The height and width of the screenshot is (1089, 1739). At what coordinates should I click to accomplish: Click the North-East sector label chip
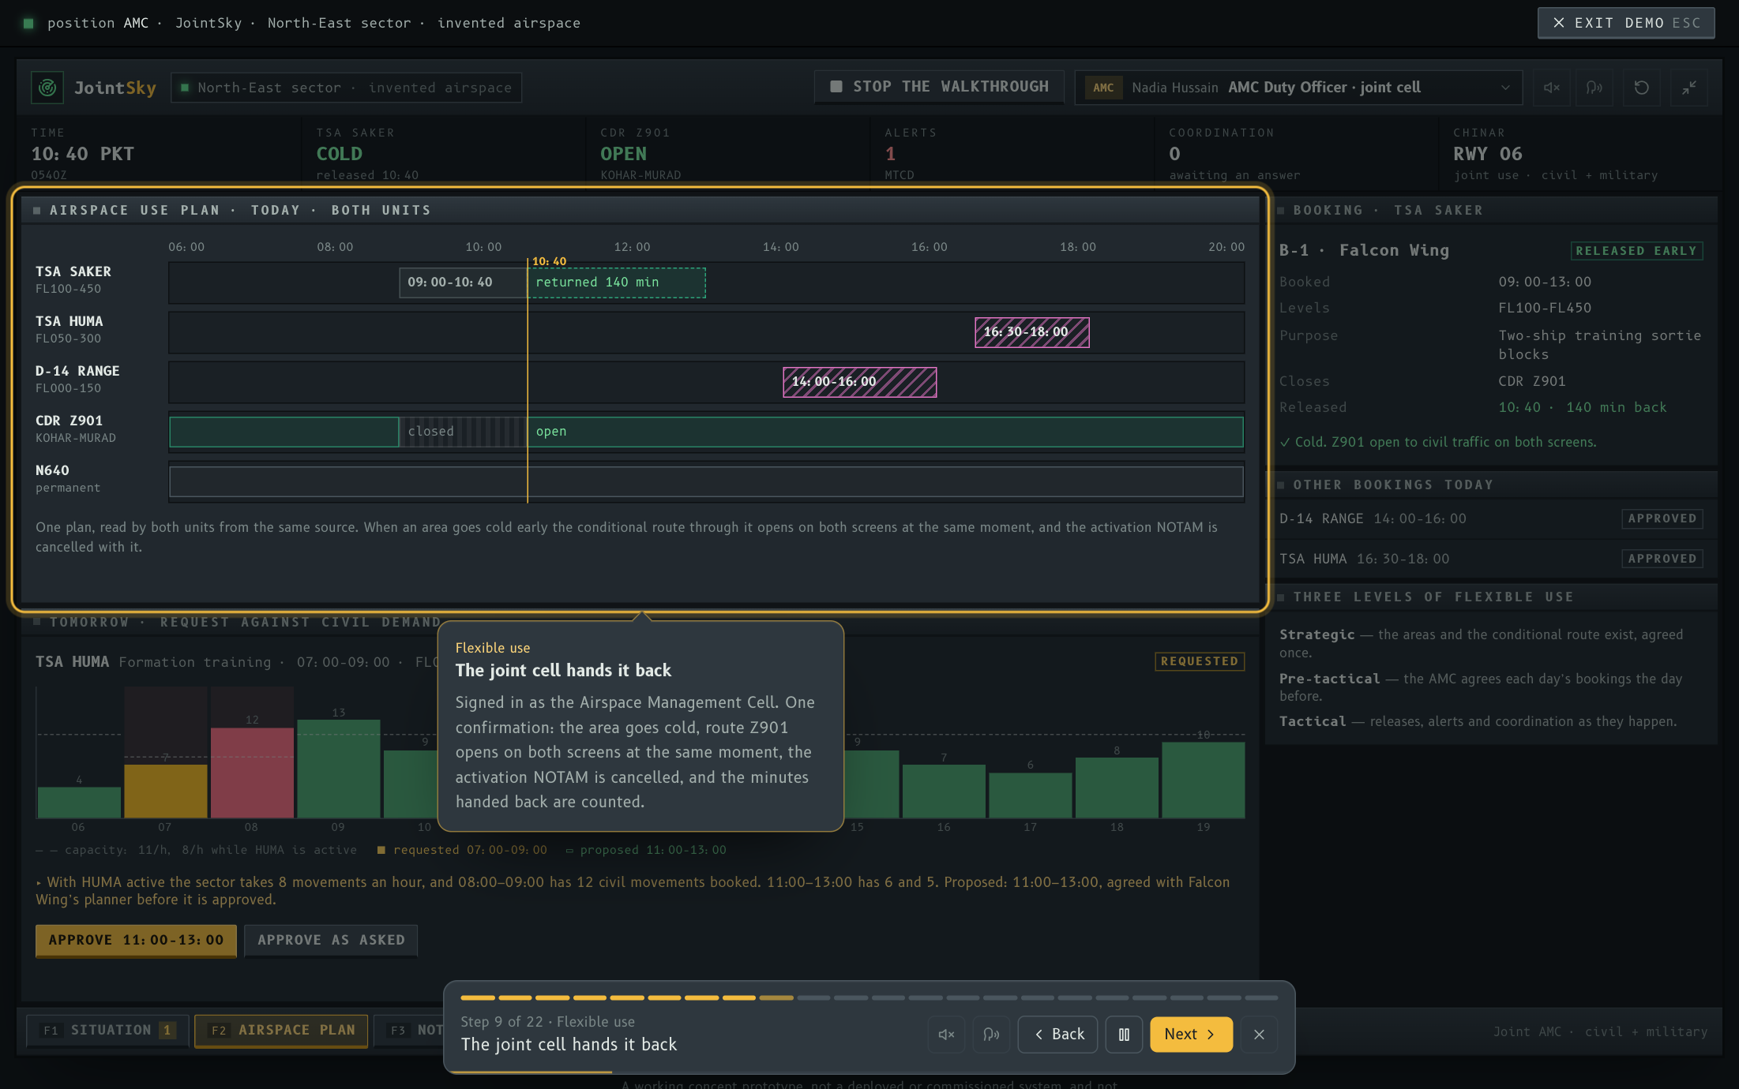coord(347,88)
